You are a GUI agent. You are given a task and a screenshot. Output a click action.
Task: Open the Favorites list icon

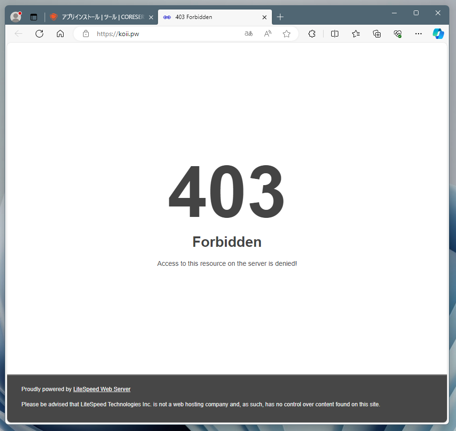coord(356,34)
